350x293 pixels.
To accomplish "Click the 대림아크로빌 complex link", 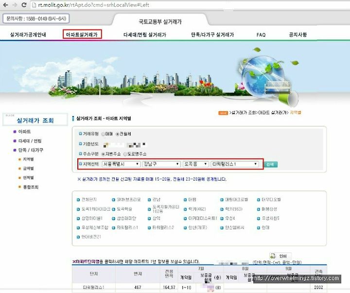I will [x=236, y=200].
